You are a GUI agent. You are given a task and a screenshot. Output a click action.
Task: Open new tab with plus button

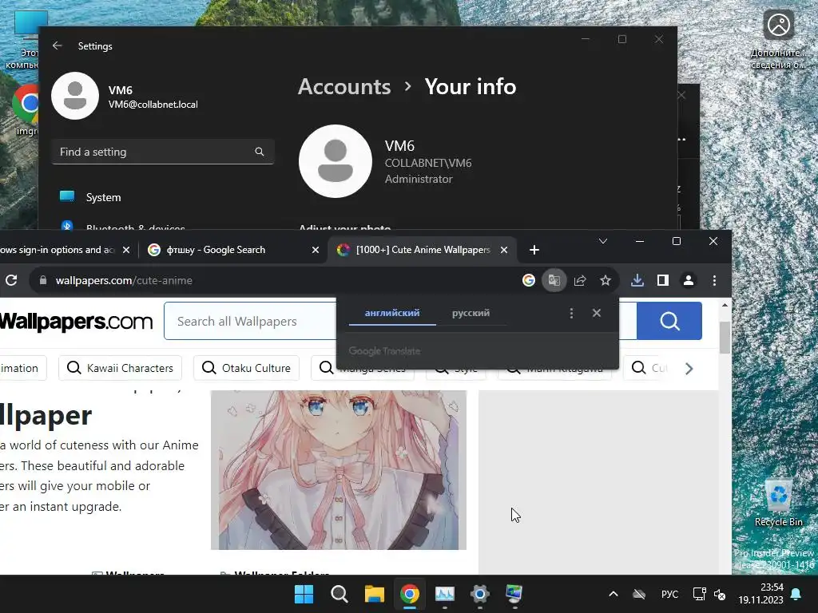(534, 250)
